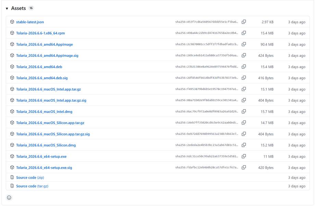Copy SHA256 hash for x64-setup.exe.sig
The height and width of the screenshot is (206, 325).
click(x=244, y=167)
